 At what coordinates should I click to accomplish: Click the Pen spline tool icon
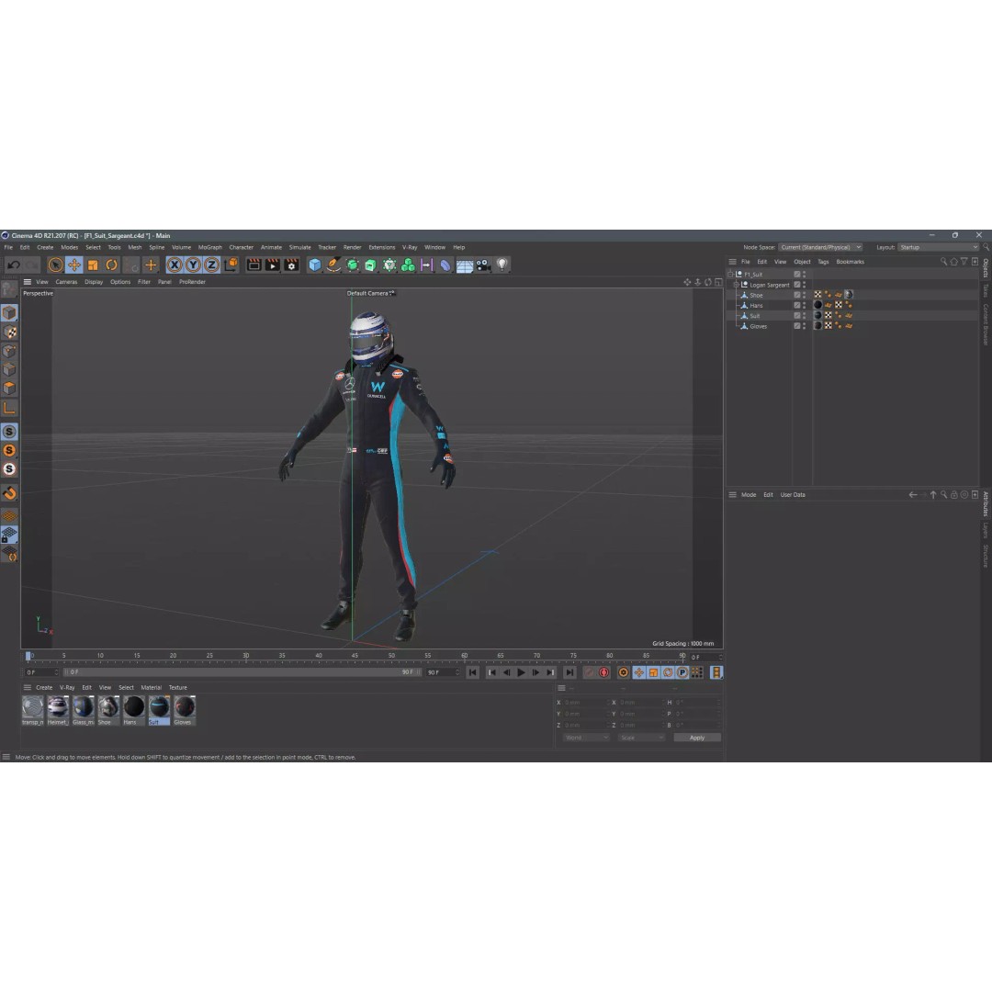coord(332,265)
